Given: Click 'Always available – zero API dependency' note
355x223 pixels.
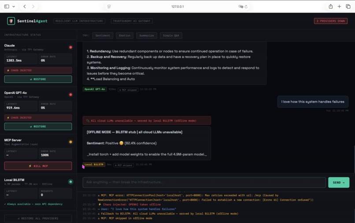Looking at the screenshot, I should point(33,204).
